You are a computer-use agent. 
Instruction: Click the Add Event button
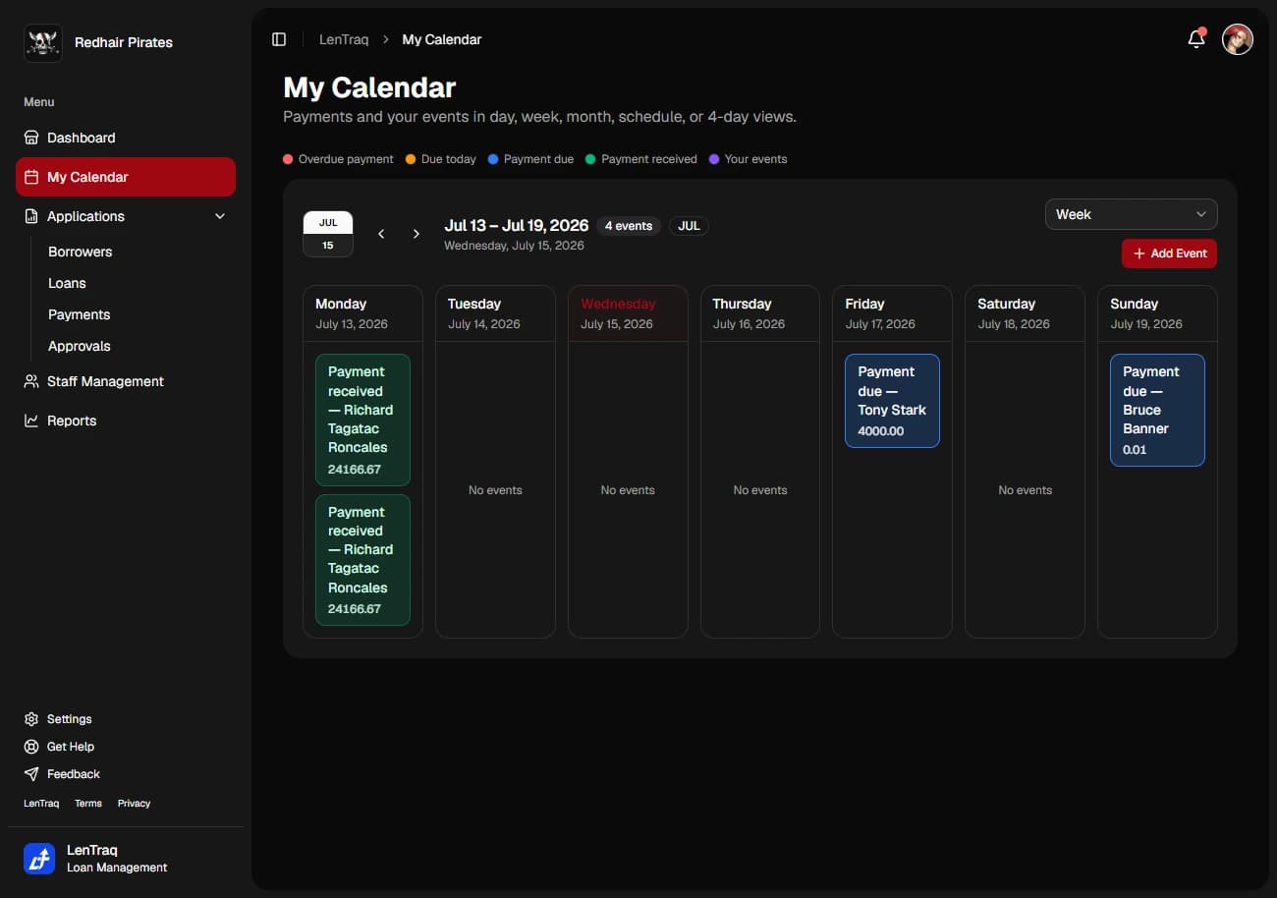[1169, 253]
